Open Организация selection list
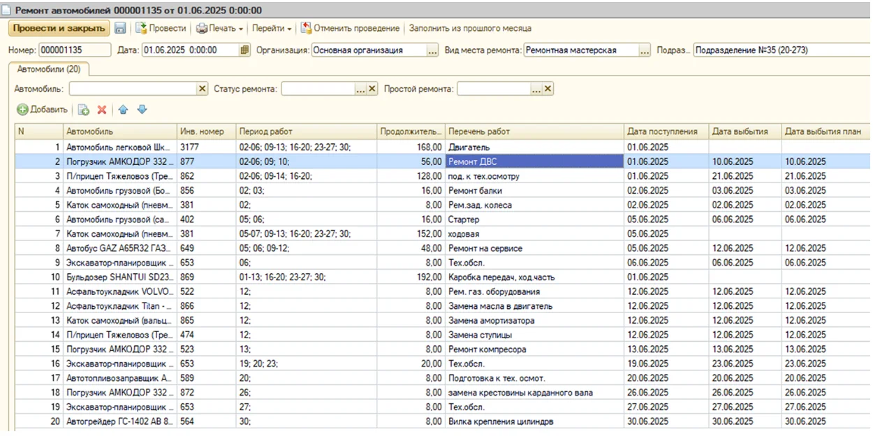The width and height of the screenshot is (873, 441). (432, 50)
